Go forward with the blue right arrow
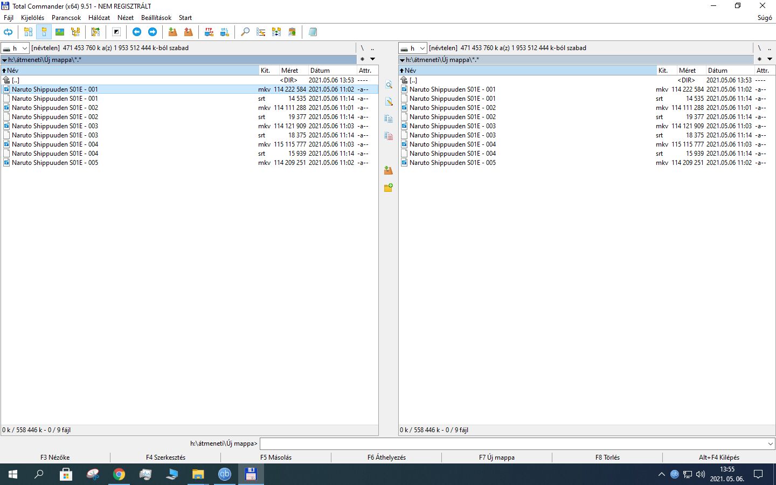 153,32
